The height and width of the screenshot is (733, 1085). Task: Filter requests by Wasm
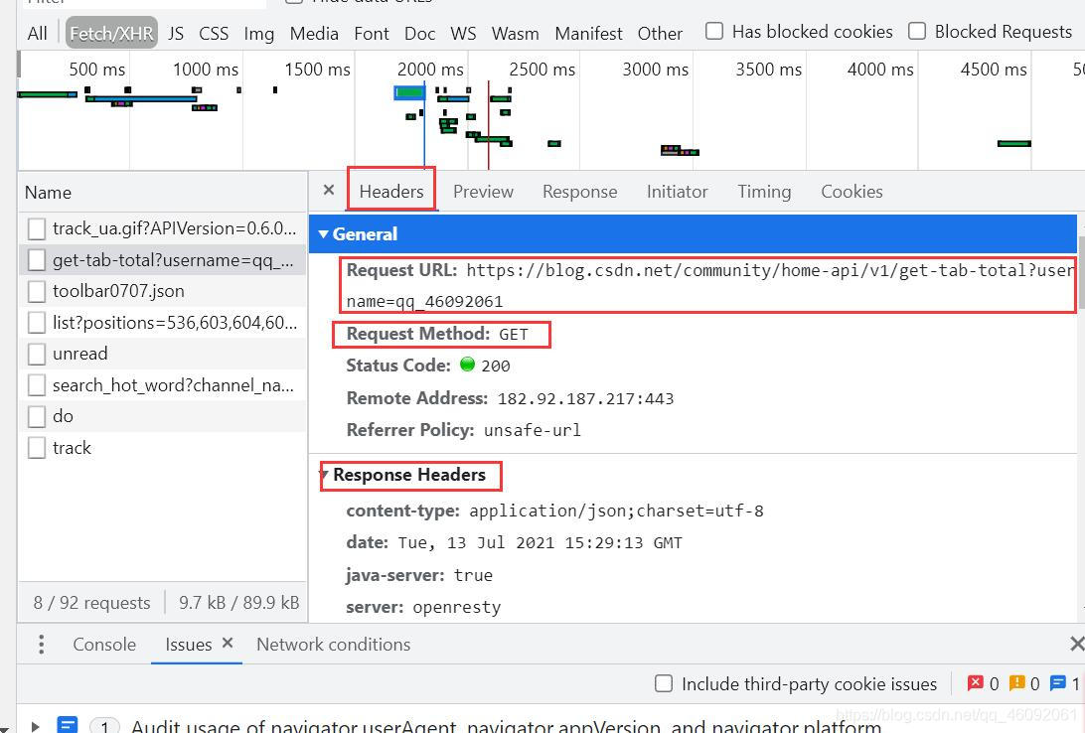(516, 33)
